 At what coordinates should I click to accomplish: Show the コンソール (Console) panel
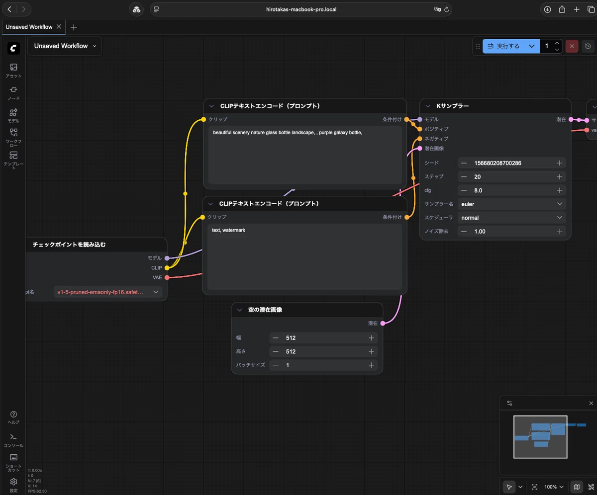tap(13, 440)
